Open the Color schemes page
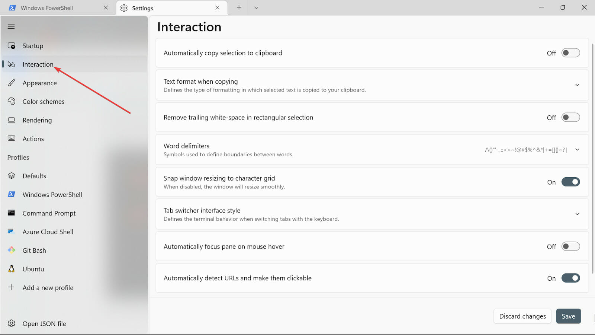Image resolution: width=595 pixels, height=335 pixels. click(74, 101)
